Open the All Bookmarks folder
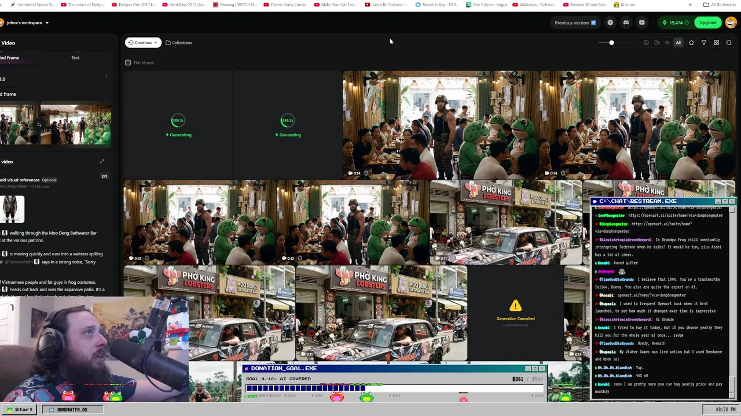The image size is (741, 416). point(720,5)
